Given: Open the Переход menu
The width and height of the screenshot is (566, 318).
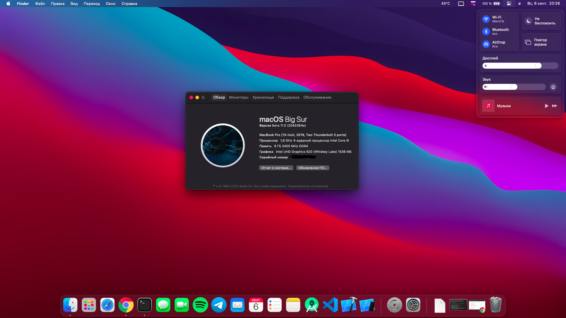Looking at the screenshot, I should 92,4.
